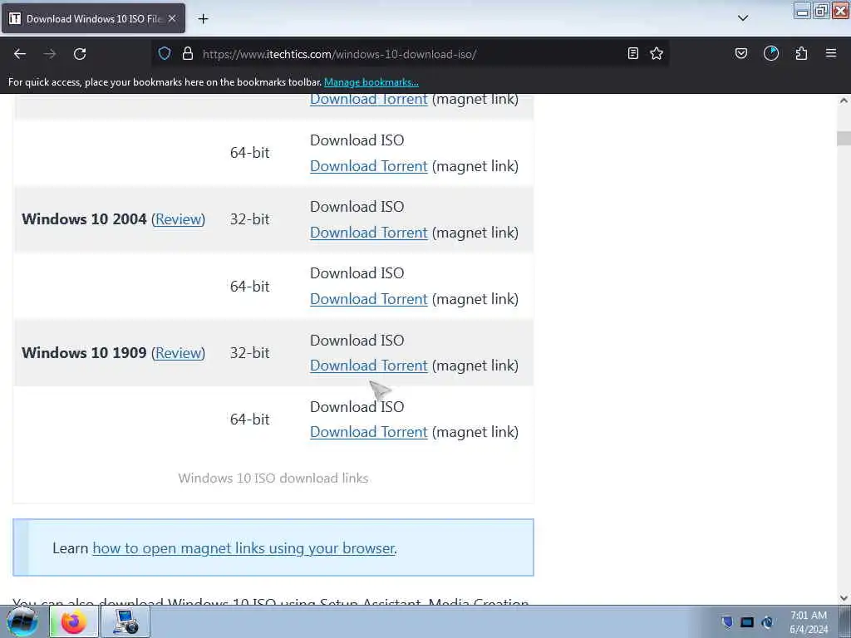
Task: Click Download Torrent link above Windows 10 2004 row
Action: 368,166
